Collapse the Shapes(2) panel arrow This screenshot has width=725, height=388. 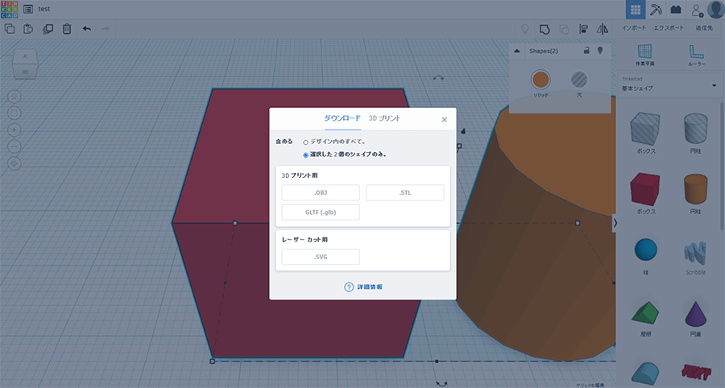(x=517, y=51)
